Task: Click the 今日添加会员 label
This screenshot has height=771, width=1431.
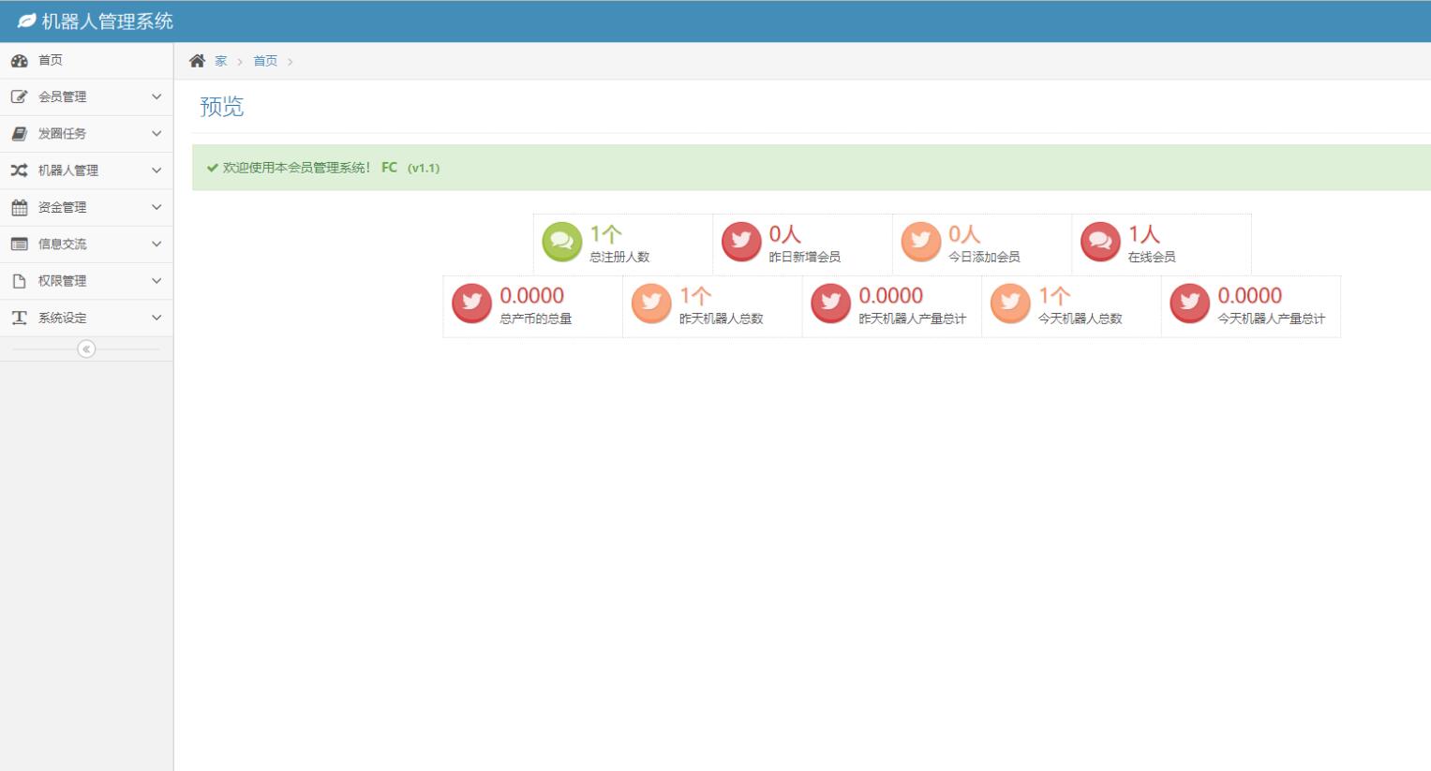Action: 984,257
